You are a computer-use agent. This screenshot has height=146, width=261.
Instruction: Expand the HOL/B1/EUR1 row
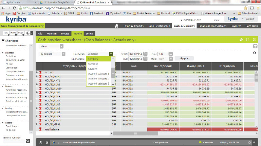37,84
